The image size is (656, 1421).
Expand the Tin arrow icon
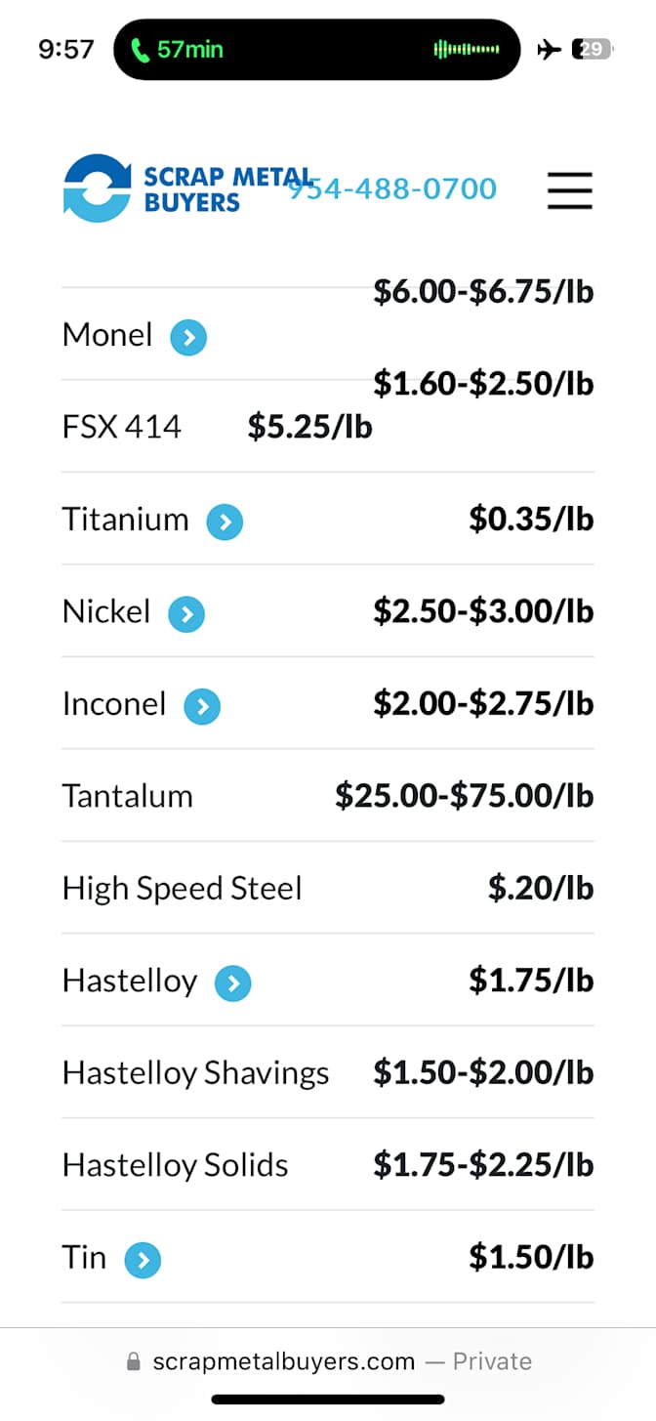[x=143, y=1260]
